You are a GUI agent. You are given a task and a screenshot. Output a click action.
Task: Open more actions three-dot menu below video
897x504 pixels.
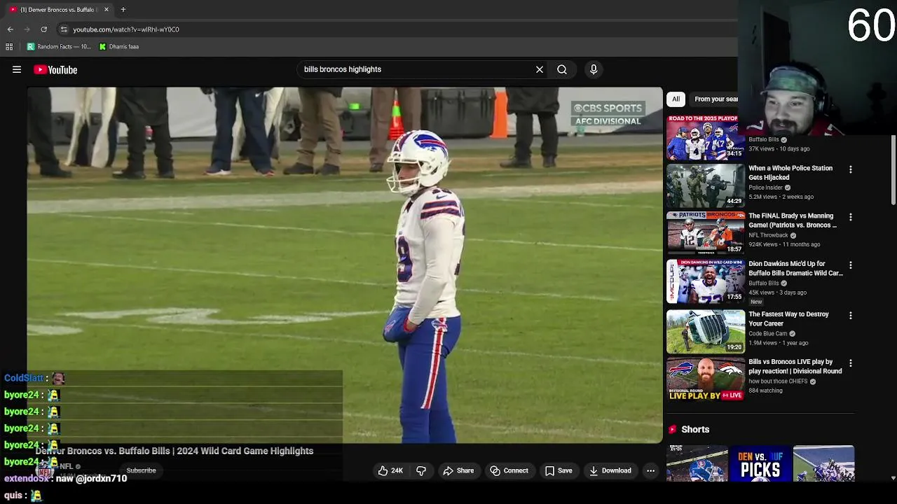coord(650,470)
